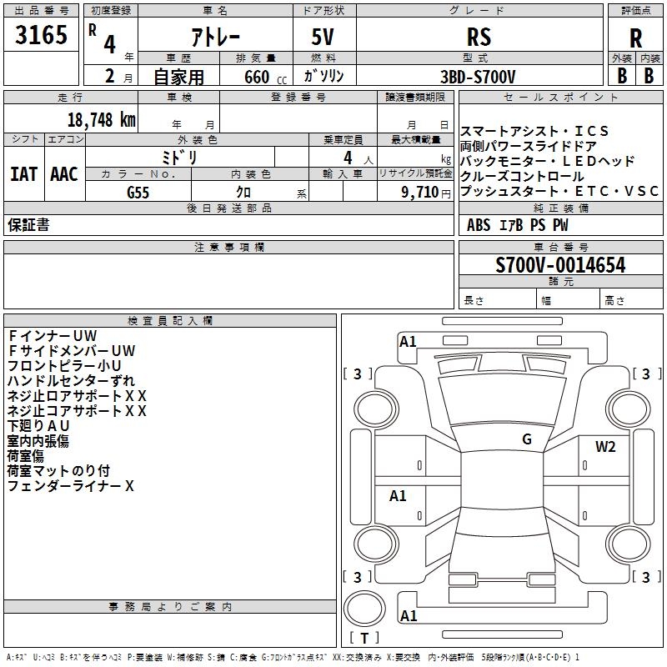Select the spare tire circle above T
667x667 pixels.
[364, 609]
